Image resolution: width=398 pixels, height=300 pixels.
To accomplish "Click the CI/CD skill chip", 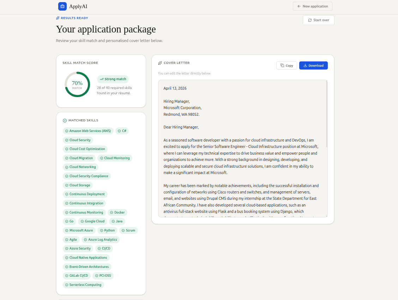I will tap(104, 248).
